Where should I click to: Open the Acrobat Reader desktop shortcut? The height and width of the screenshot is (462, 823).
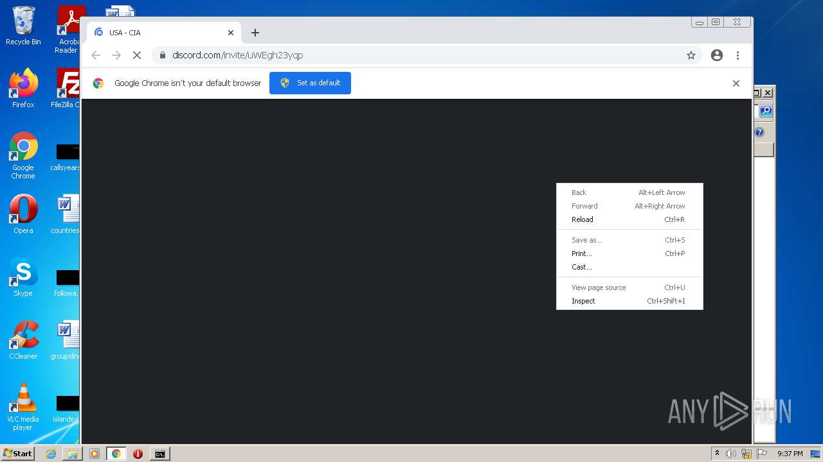[68, 29]
